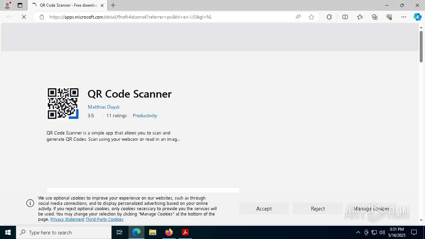
Task: Open Task View on the taskbar
Action: pyautogui.click(x=120, y=232)
